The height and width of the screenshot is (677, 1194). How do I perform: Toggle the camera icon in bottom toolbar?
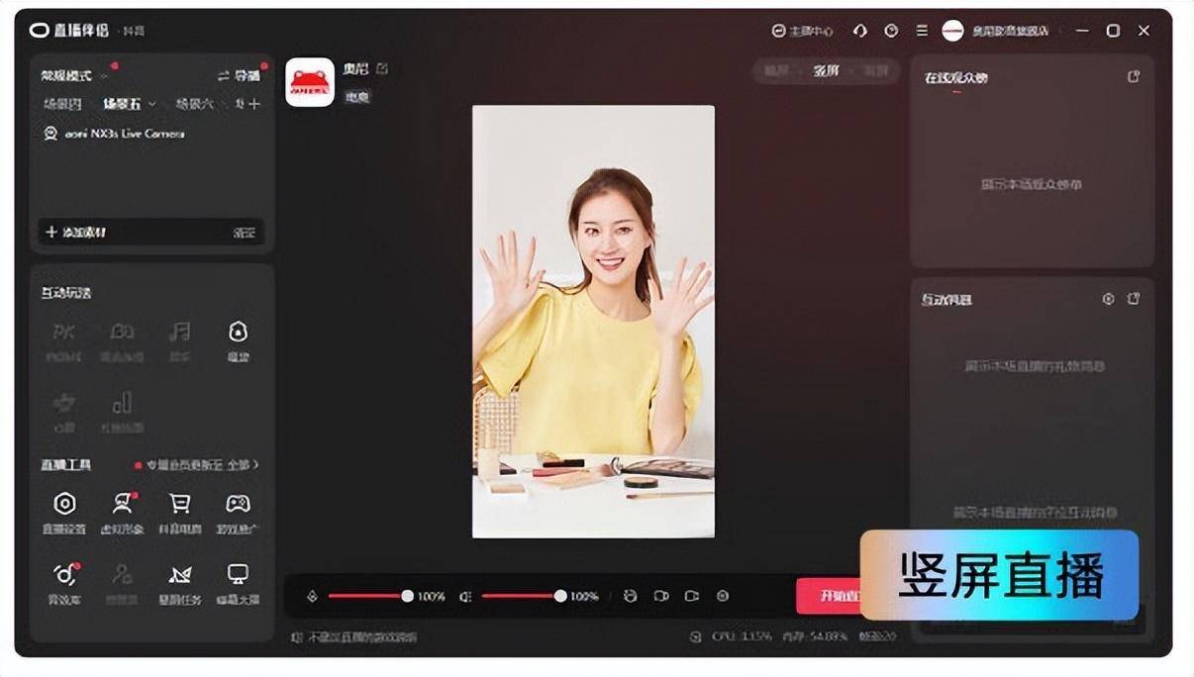[661, 597]
